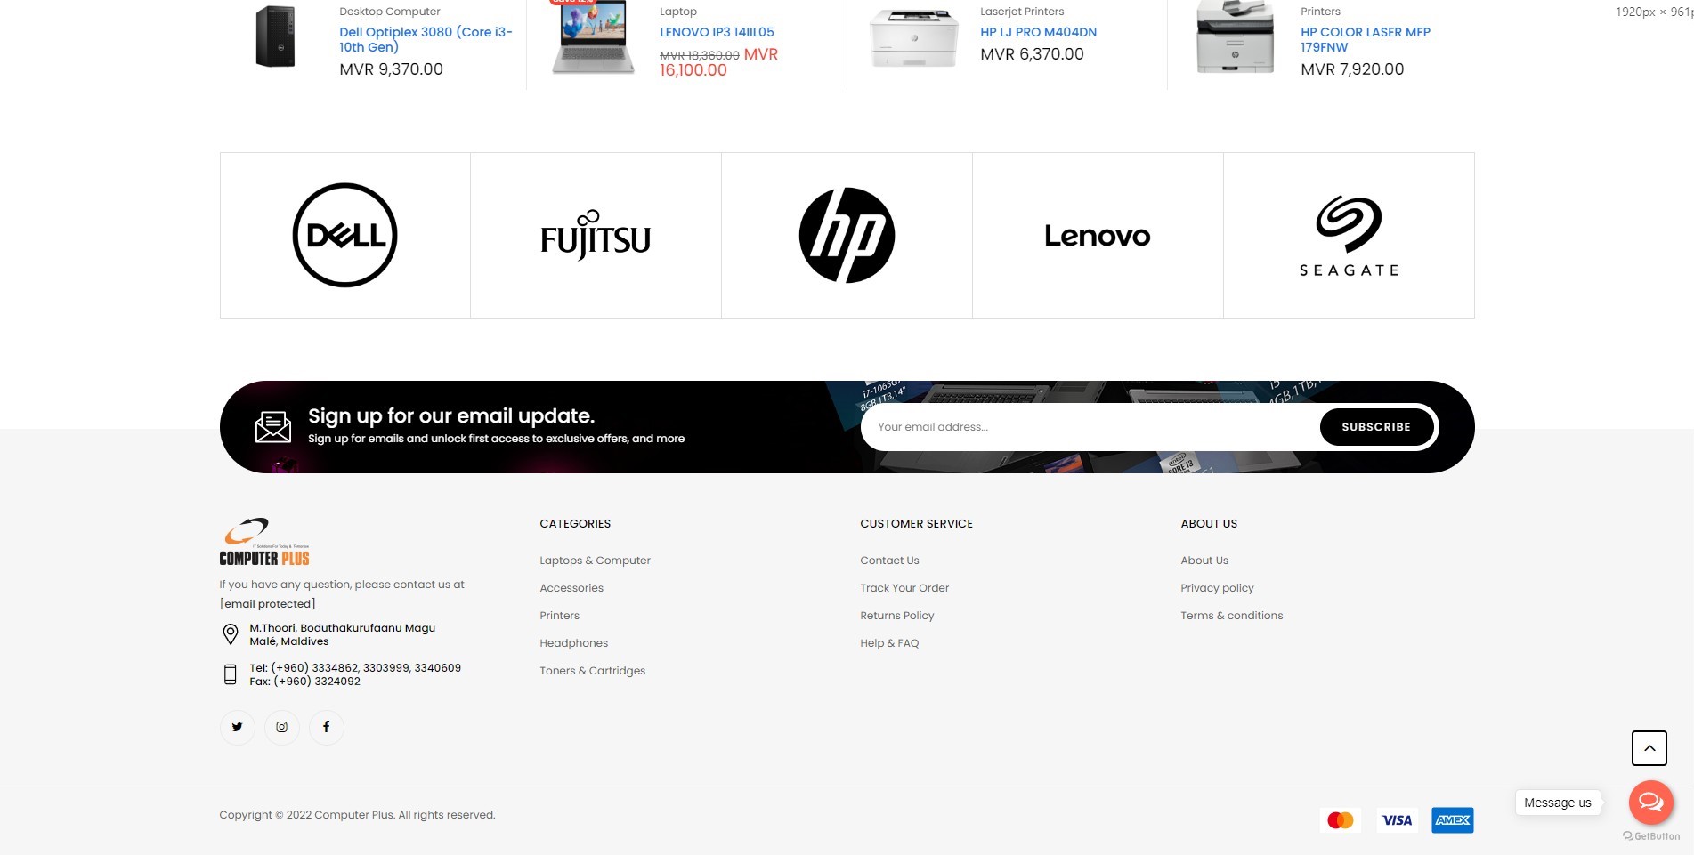Click the scroll-to-top arrow button
Screen dimensions: 1694x855
tap(1649, 748)
